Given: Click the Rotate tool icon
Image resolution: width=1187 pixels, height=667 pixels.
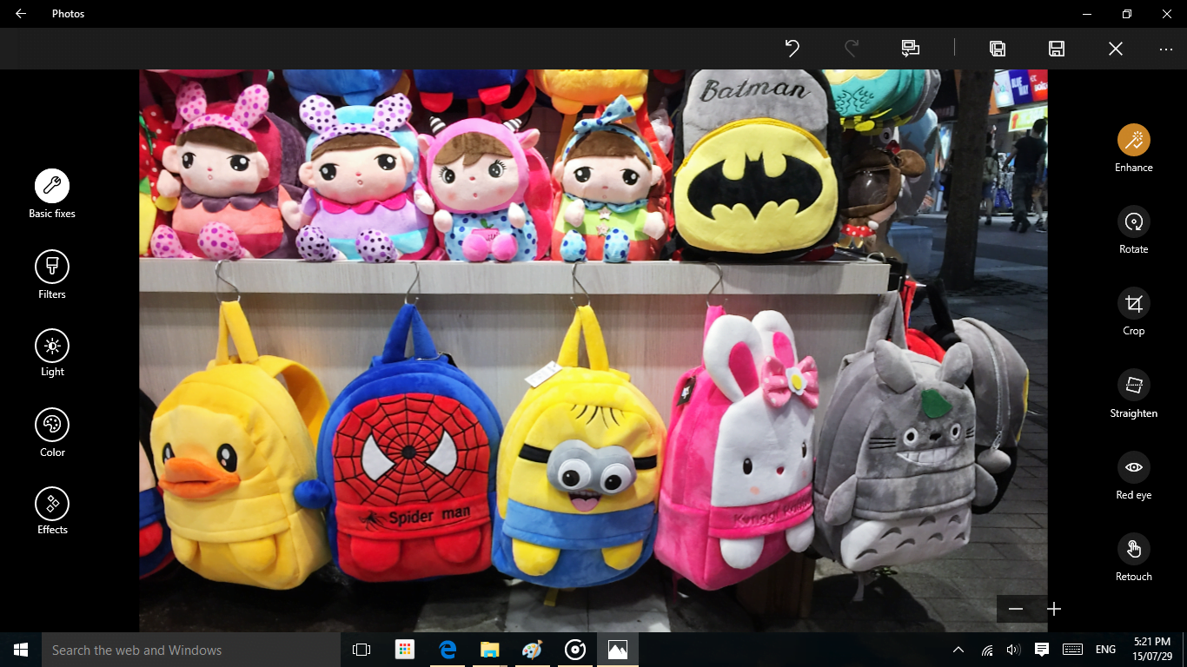Looking at the screenshot, I should (1133, 222).
